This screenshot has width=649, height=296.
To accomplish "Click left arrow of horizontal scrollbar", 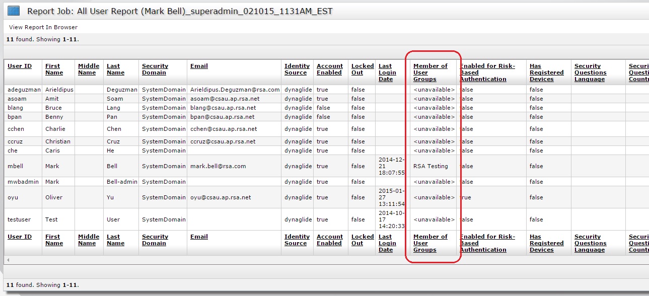I will coord(7,260).
